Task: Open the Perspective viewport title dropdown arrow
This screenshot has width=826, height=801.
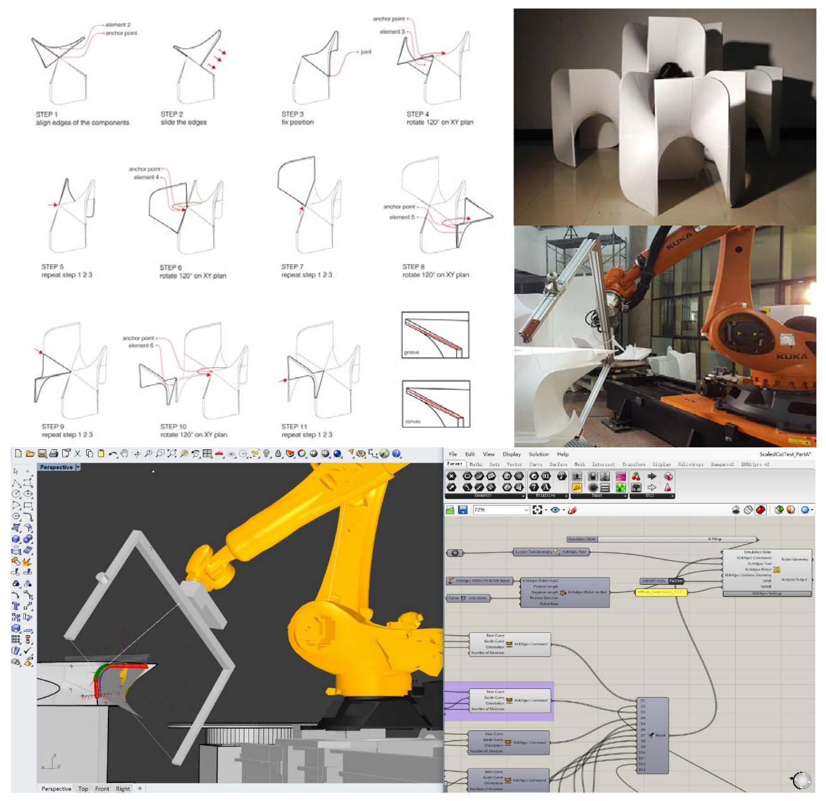Action: click(79, 467)
